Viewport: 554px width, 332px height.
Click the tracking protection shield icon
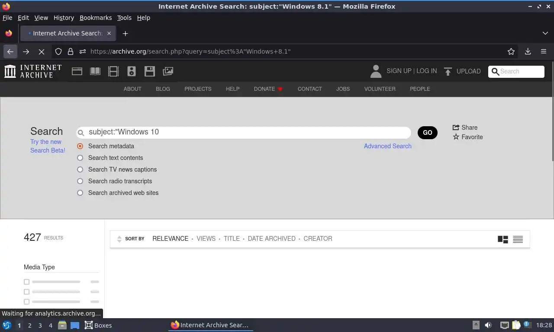pos(58,51)
